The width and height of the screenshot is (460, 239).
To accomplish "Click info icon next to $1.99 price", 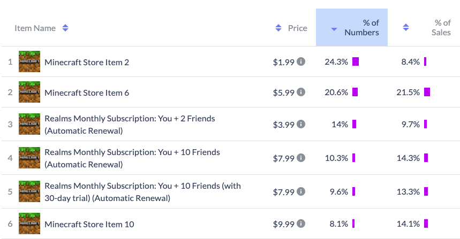I will (301, 61).
